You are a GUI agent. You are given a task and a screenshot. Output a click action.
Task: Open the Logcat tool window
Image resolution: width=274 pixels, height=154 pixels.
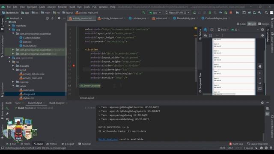pyautogui.click(x=68, y=144)
